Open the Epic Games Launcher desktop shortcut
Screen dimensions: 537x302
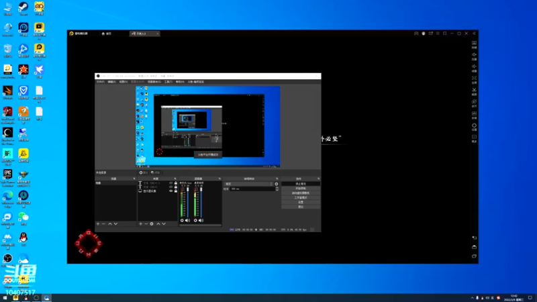[x=7, y=177]
